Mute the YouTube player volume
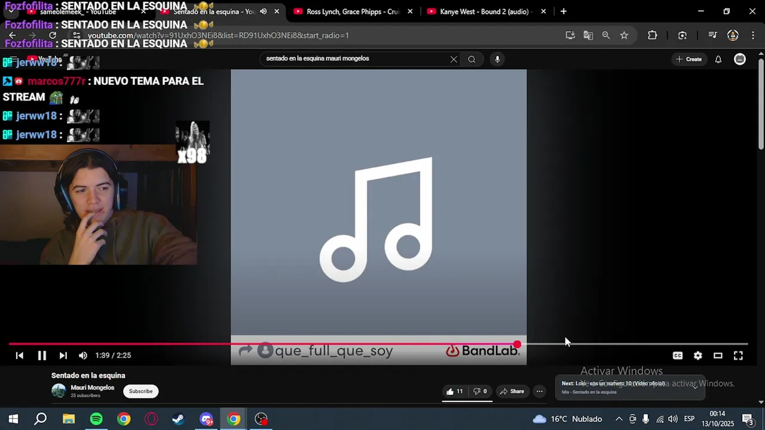The width and height of the screenshot is (765, 430). click(x=83, y=355)
